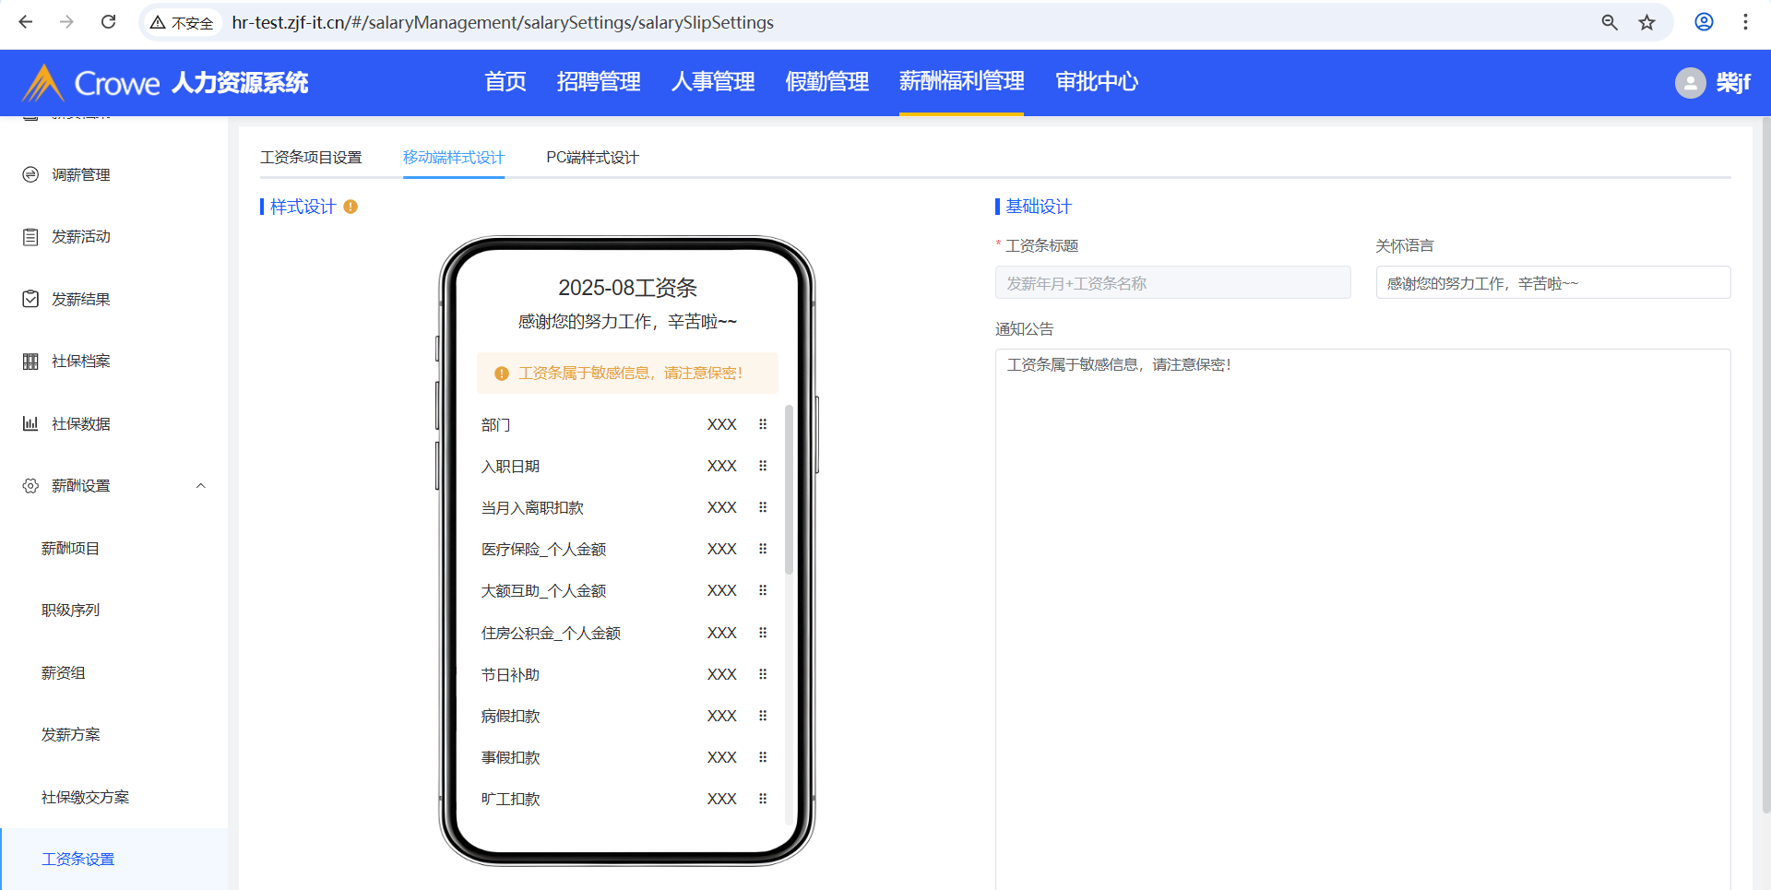This screenshot has height=890, width=1771.
Task: Click into the 关怀语言 input field
Action: [1552, 283]
